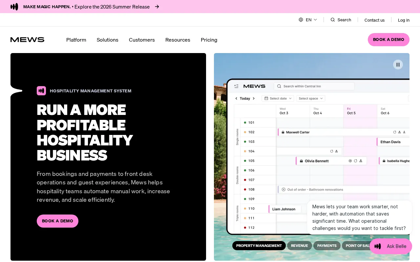Click BOOK A DEMO in the hero section
The image size is (420, 262).
(57, 221)
